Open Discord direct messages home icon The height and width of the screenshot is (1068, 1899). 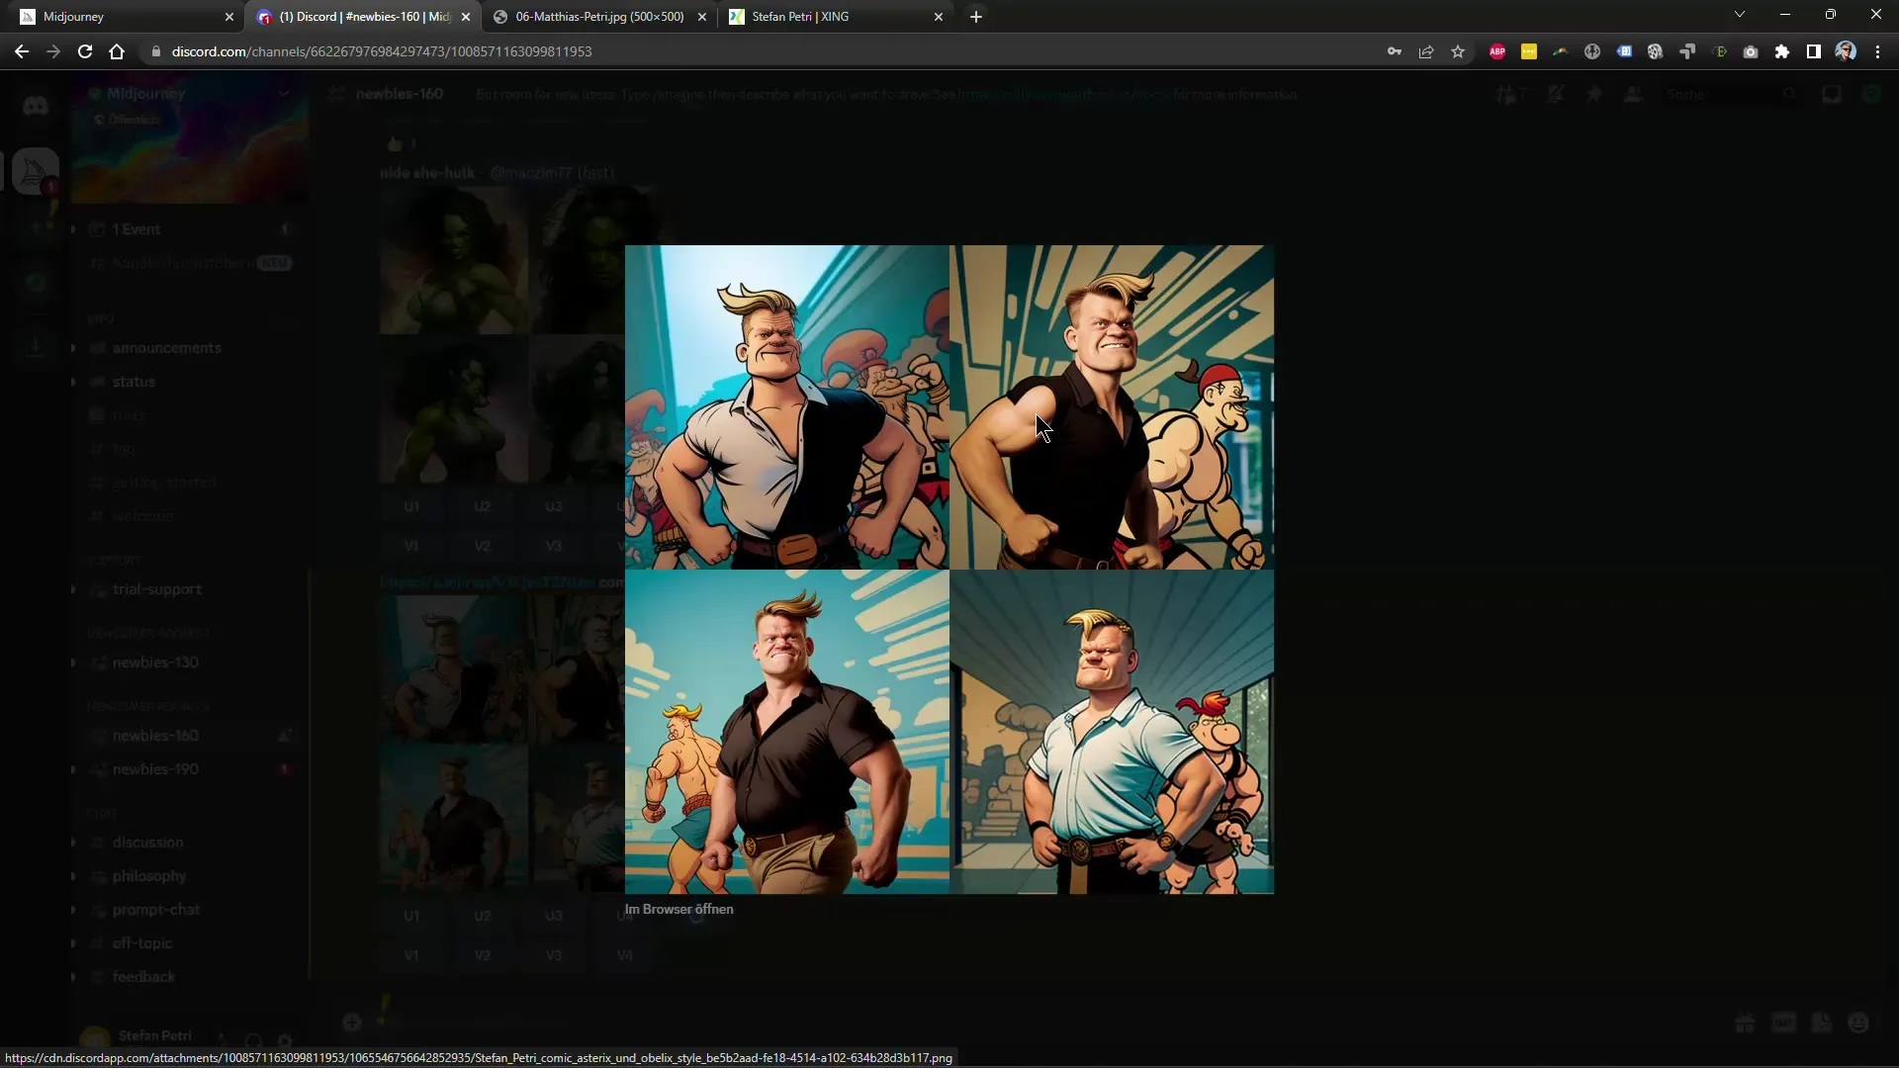pos(36,105)
